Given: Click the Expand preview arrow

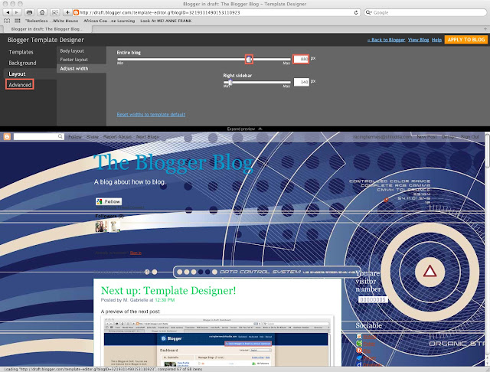Looking at the screenshot, I should tap(260, 129).
